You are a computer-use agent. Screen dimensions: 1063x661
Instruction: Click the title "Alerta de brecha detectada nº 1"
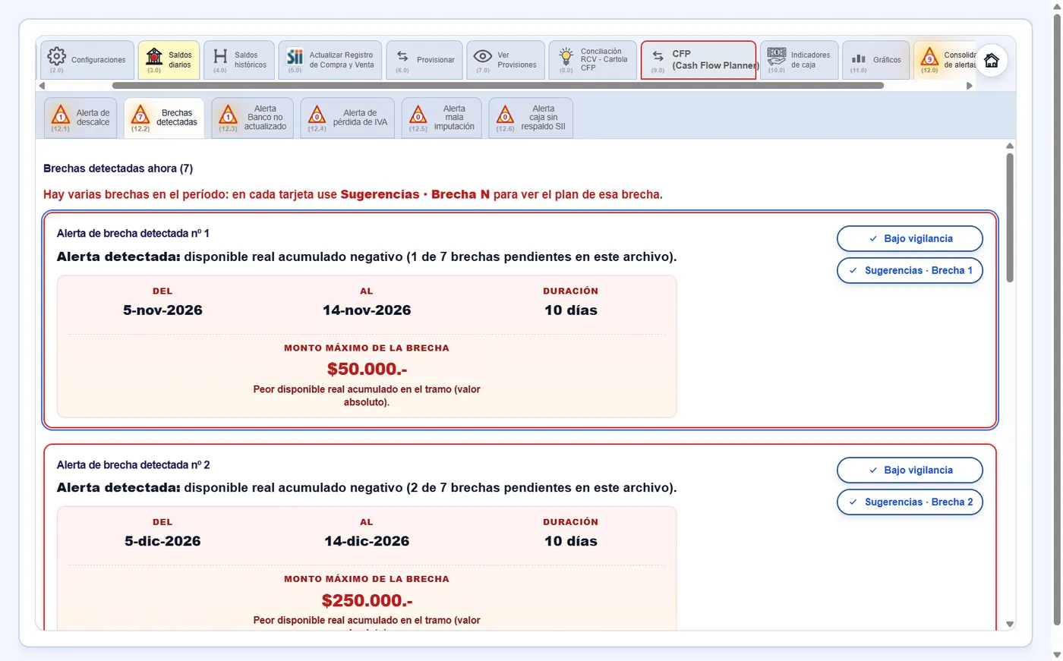click(x=133, y=233)
